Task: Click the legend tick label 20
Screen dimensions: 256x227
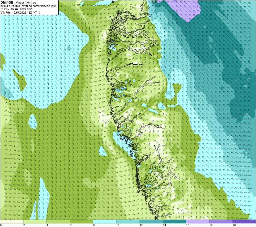Action: click(x=234, y=225)
